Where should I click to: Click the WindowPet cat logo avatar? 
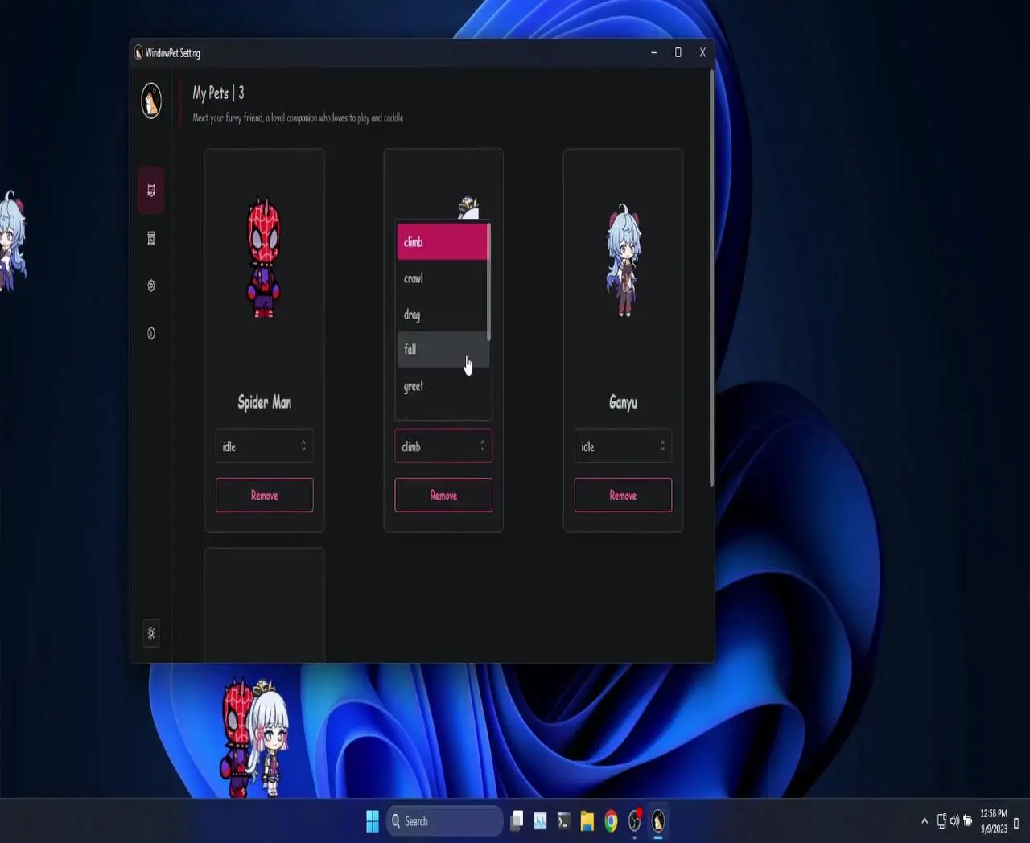(x=151, y=101)
